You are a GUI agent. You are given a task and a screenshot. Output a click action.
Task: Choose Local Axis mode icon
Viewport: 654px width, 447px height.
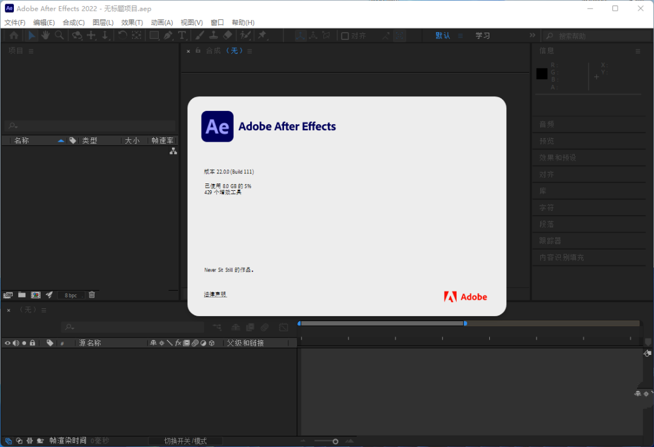[300, 36]
